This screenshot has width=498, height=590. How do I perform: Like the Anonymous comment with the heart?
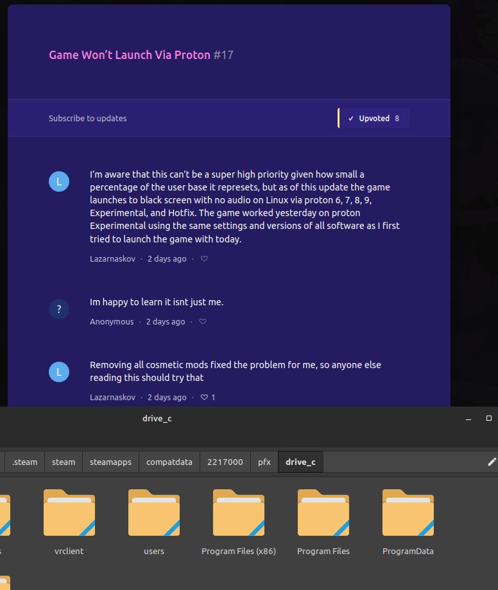pyautogui.click(x=203, y=322)
